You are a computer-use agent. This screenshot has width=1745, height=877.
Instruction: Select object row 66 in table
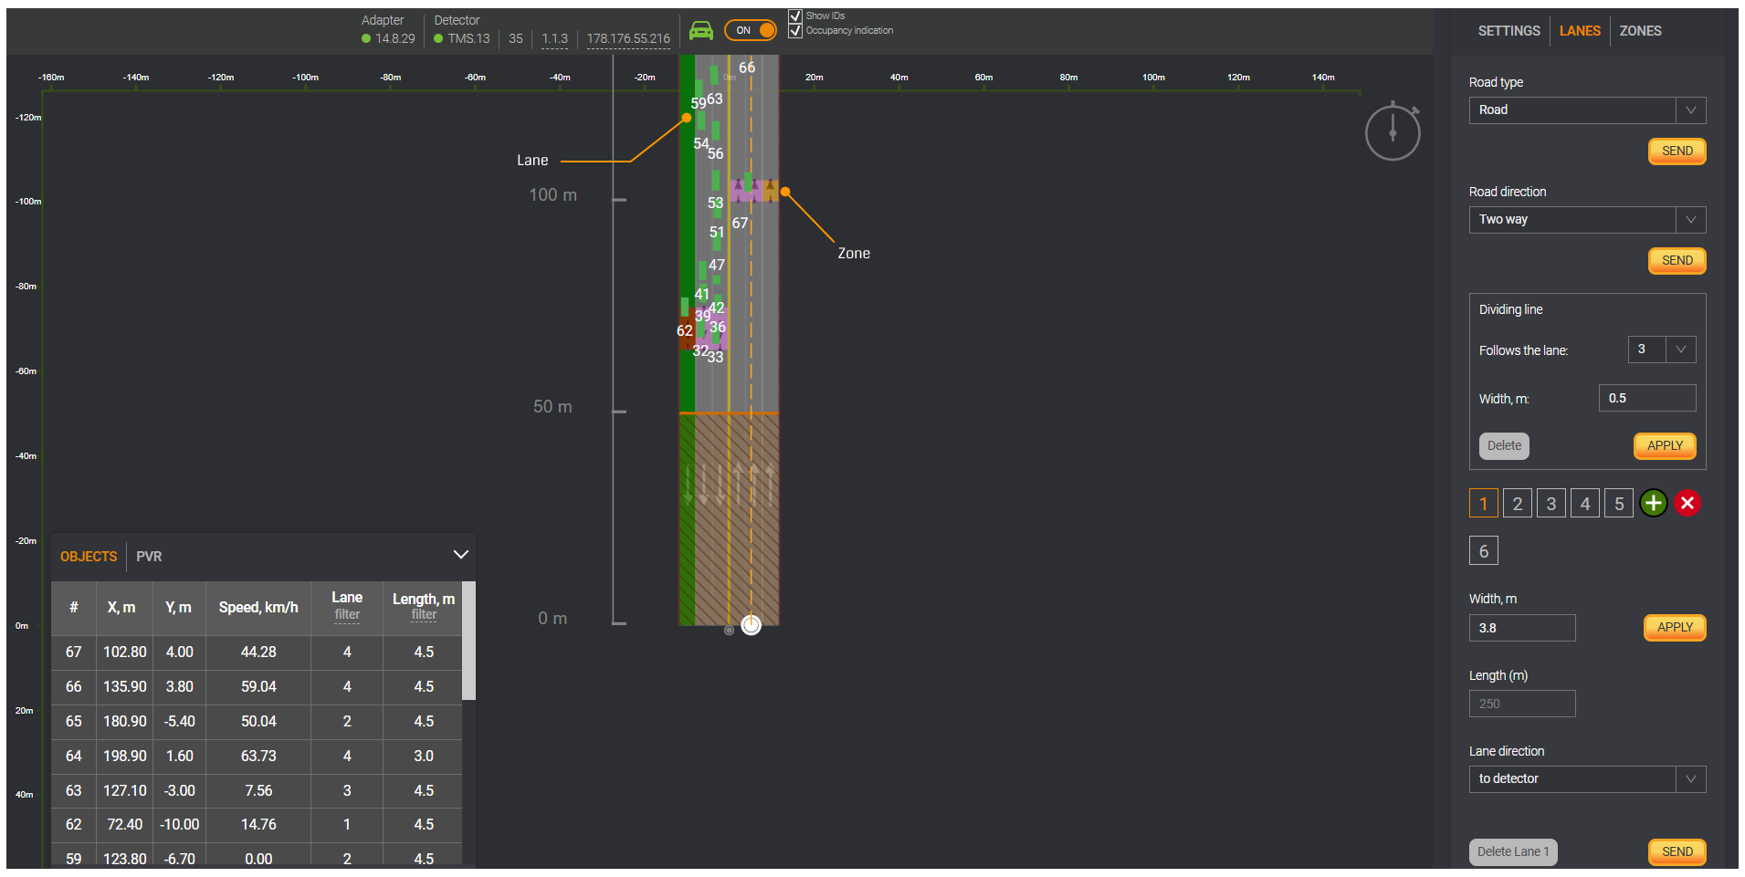coord(257,687)
